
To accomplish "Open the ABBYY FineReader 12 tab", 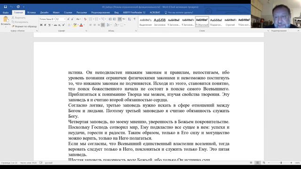I will (x=134, y=13).
